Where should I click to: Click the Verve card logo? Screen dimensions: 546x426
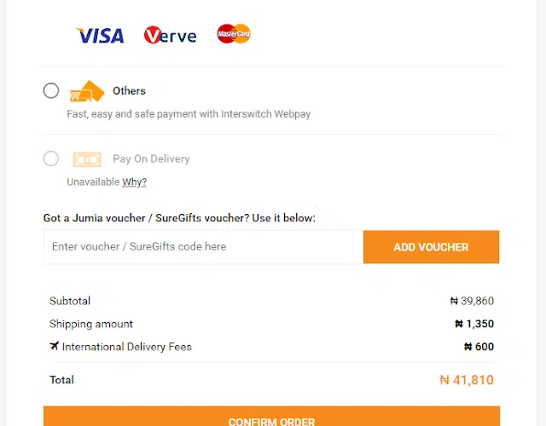(170, 35)
